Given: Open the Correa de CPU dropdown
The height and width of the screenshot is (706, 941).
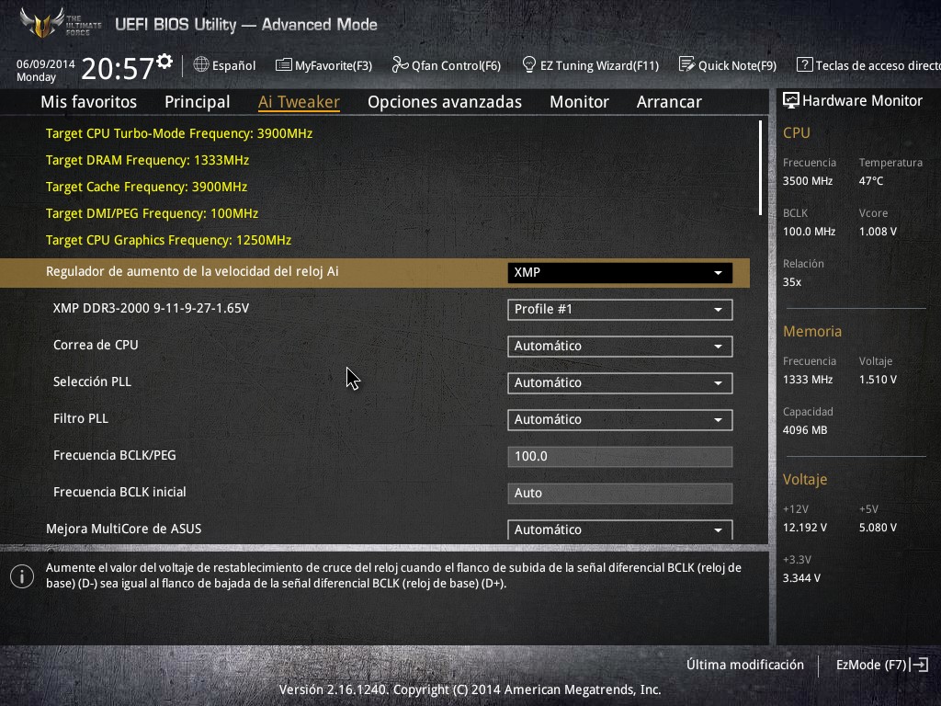Looking at the screenshot, I should [x=620, y=346].
